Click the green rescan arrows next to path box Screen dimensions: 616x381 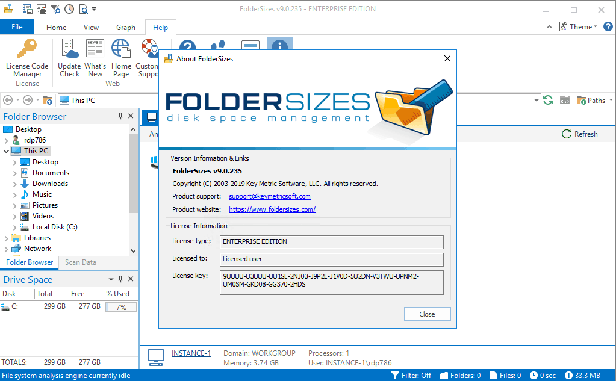(547, 100)
